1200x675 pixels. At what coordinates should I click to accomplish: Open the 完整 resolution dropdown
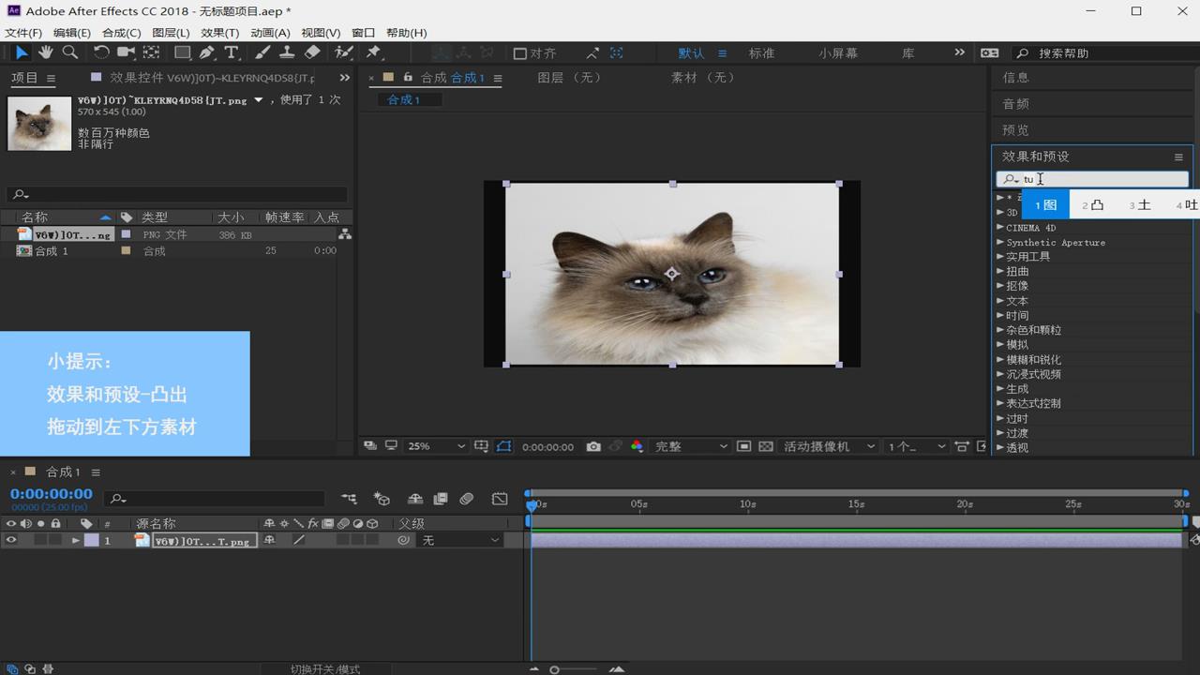690,446
